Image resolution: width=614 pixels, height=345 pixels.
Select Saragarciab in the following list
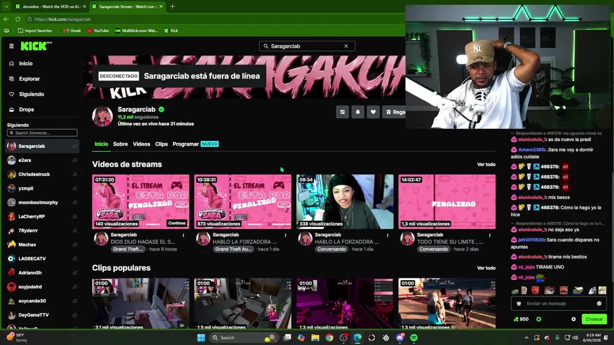tap(32, 146)
